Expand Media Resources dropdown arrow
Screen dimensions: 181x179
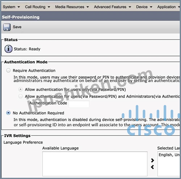(88, 7)
